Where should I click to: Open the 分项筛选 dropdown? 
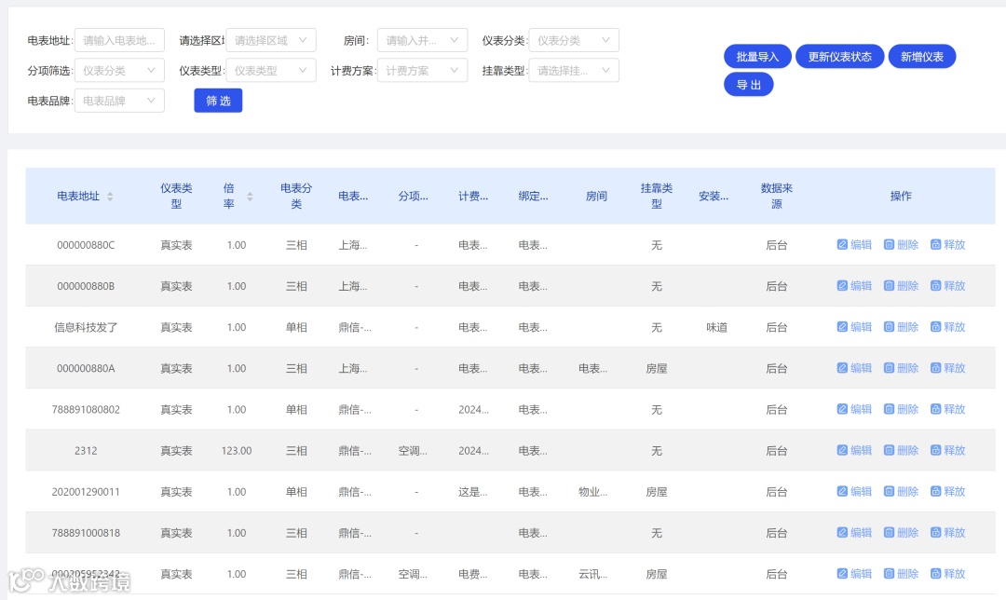(119, 71)
